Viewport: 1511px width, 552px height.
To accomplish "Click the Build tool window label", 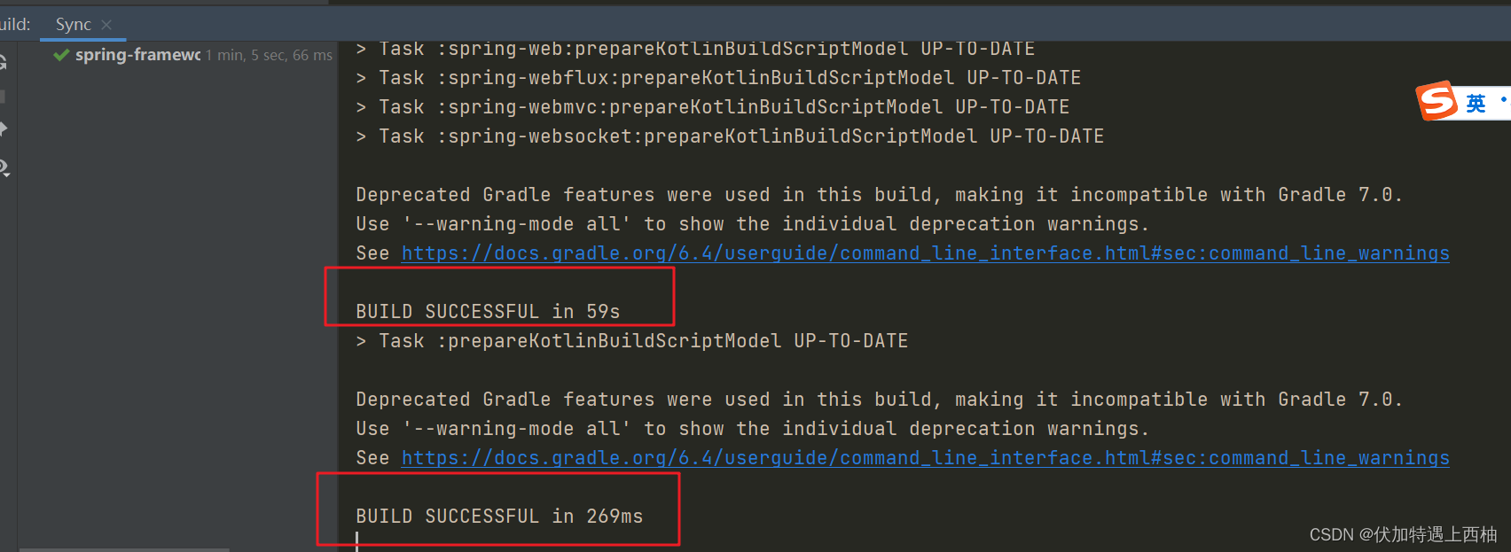I will [x=15, y=24].
